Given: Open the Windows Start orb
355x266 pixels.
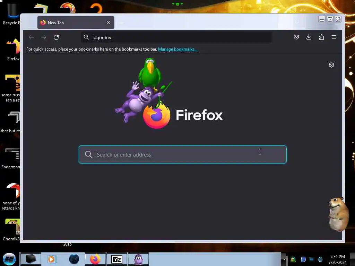Looking at the screenshot, I should tap(9, 259).
